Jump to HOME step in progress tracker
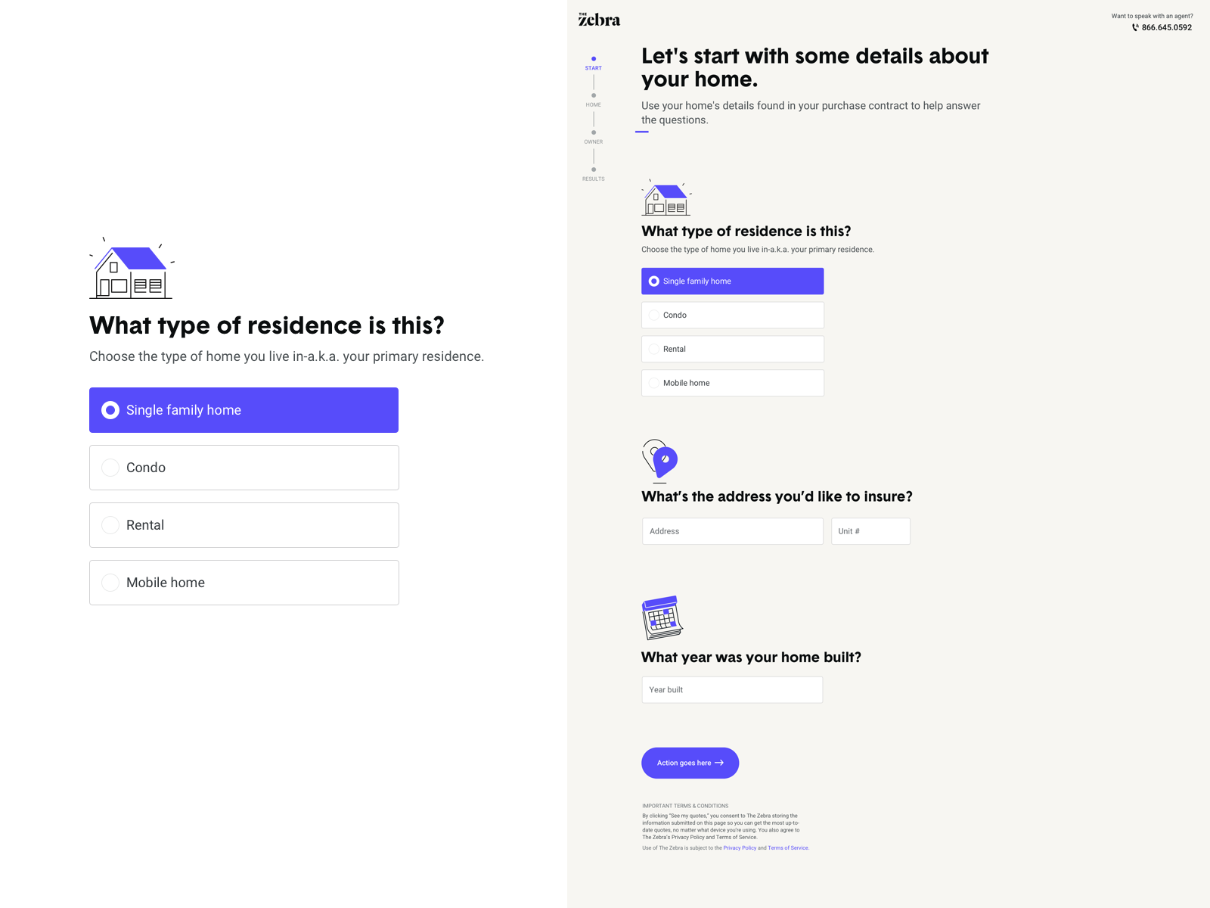Viewport: 1210px width, 908px height. click(594, 100)
